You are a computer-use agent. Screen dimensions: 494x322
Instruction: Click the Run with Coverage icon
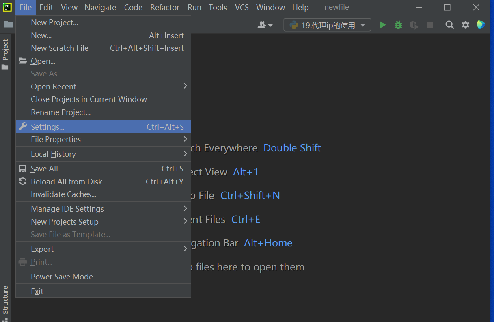(x=414, y=25)
